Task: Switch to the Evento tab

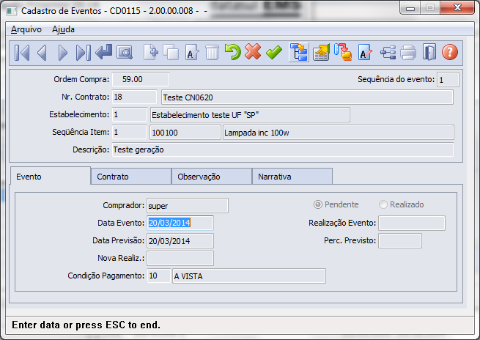Action: click(x=51, y=176)
